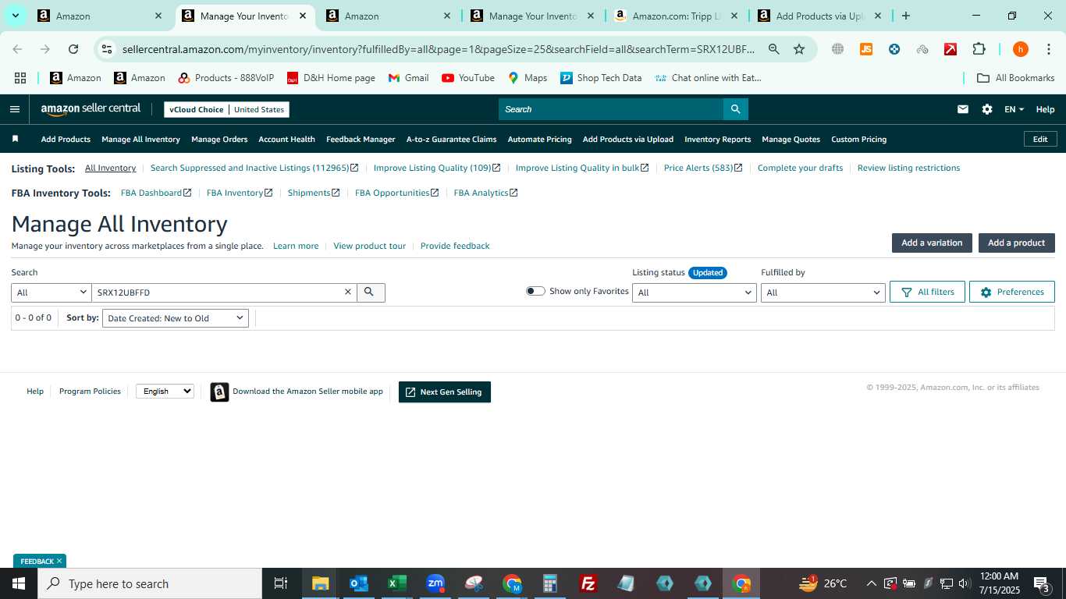Click the View product tour link

click(369, 246)
